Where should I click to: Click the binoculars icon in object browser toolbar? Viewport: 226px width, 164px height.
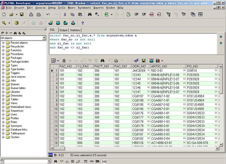click(x=15, y=33)
